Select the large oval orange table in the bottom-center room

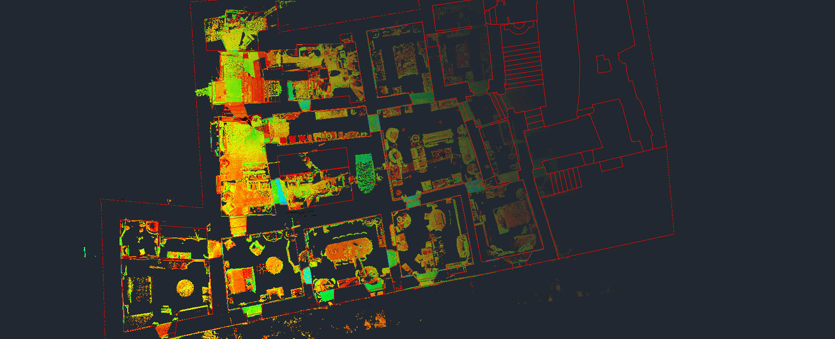[x=348, y=251]
